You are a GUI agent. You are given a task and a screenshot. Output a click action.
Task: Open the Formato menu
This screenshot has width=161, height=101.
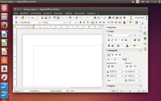(x=58, y=13)
